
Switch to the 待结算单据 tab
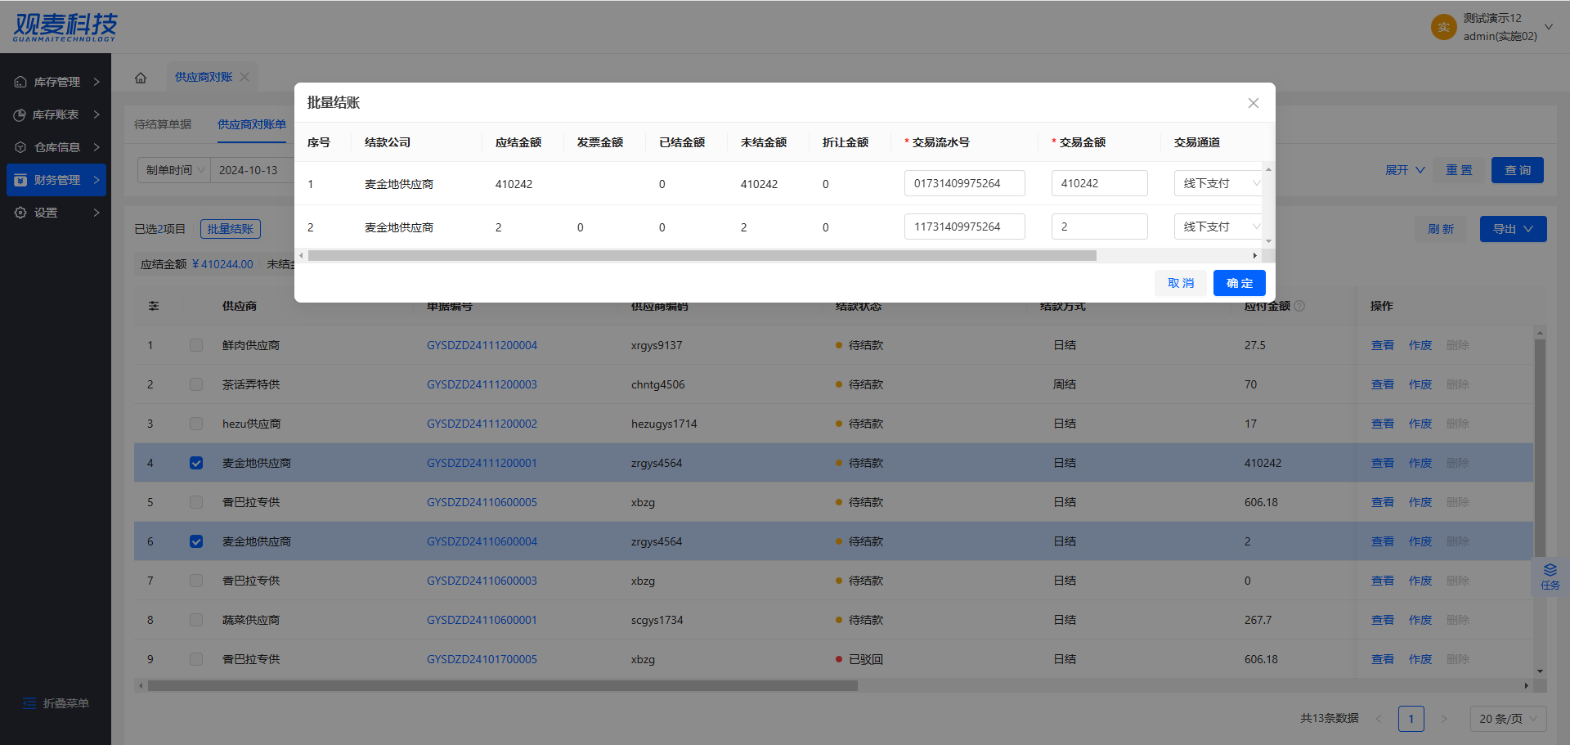tap(163, 124)
